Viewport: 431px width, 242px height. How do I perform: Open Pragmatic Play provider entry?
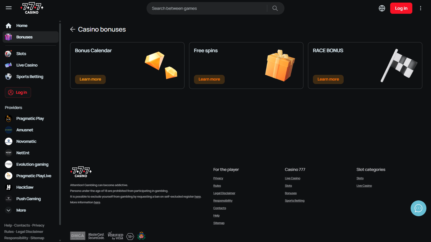pos(30,118)
